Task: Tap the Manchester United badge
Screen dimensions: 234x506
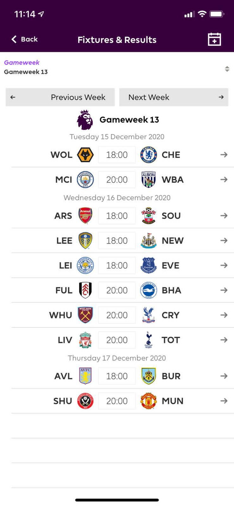Action: 149,401
